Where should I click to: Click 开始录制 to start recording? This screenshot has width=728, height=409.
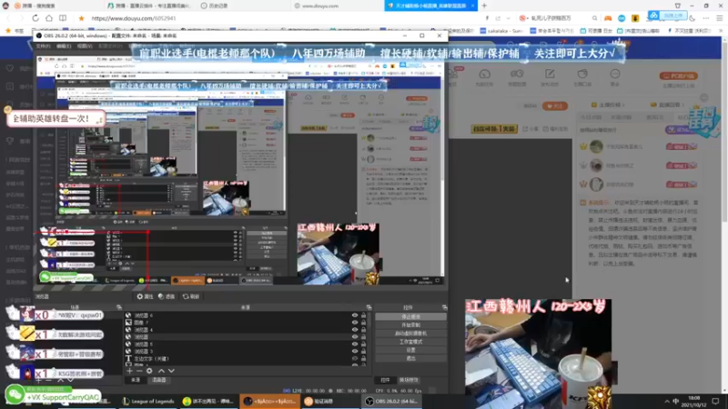pos(411,325)
